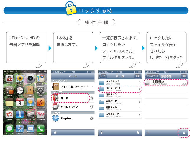Image resolution: width=190 pixels, height=143 pixels.
Task: Open the 連絡先 contacts app
Action: click(x=30, y=90)
